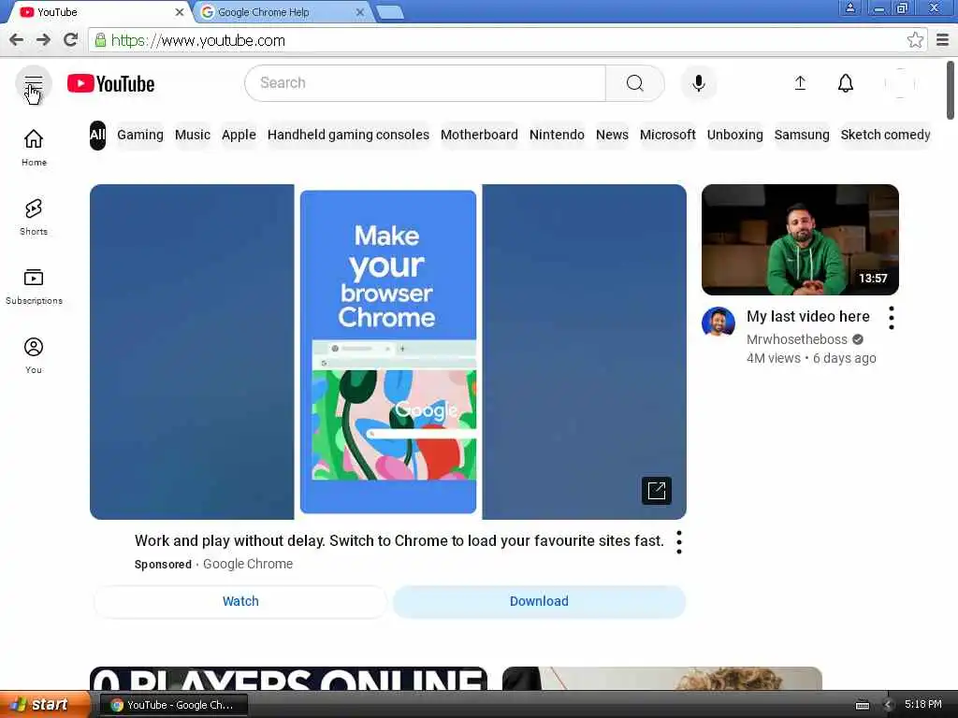Click the YouTube logo
Screen dimensions: 958x718
pyautogui.click(x=110, y=83)
